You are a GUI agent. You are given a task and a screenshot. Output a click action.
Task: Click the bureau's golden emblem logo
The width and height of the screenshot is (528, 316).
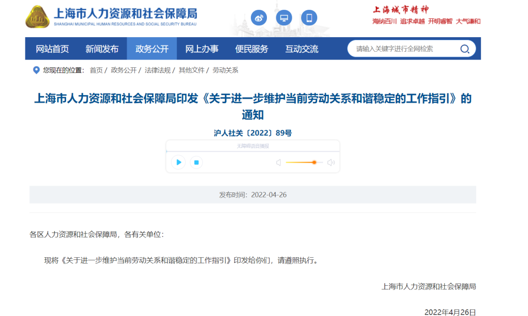[36, 18]
